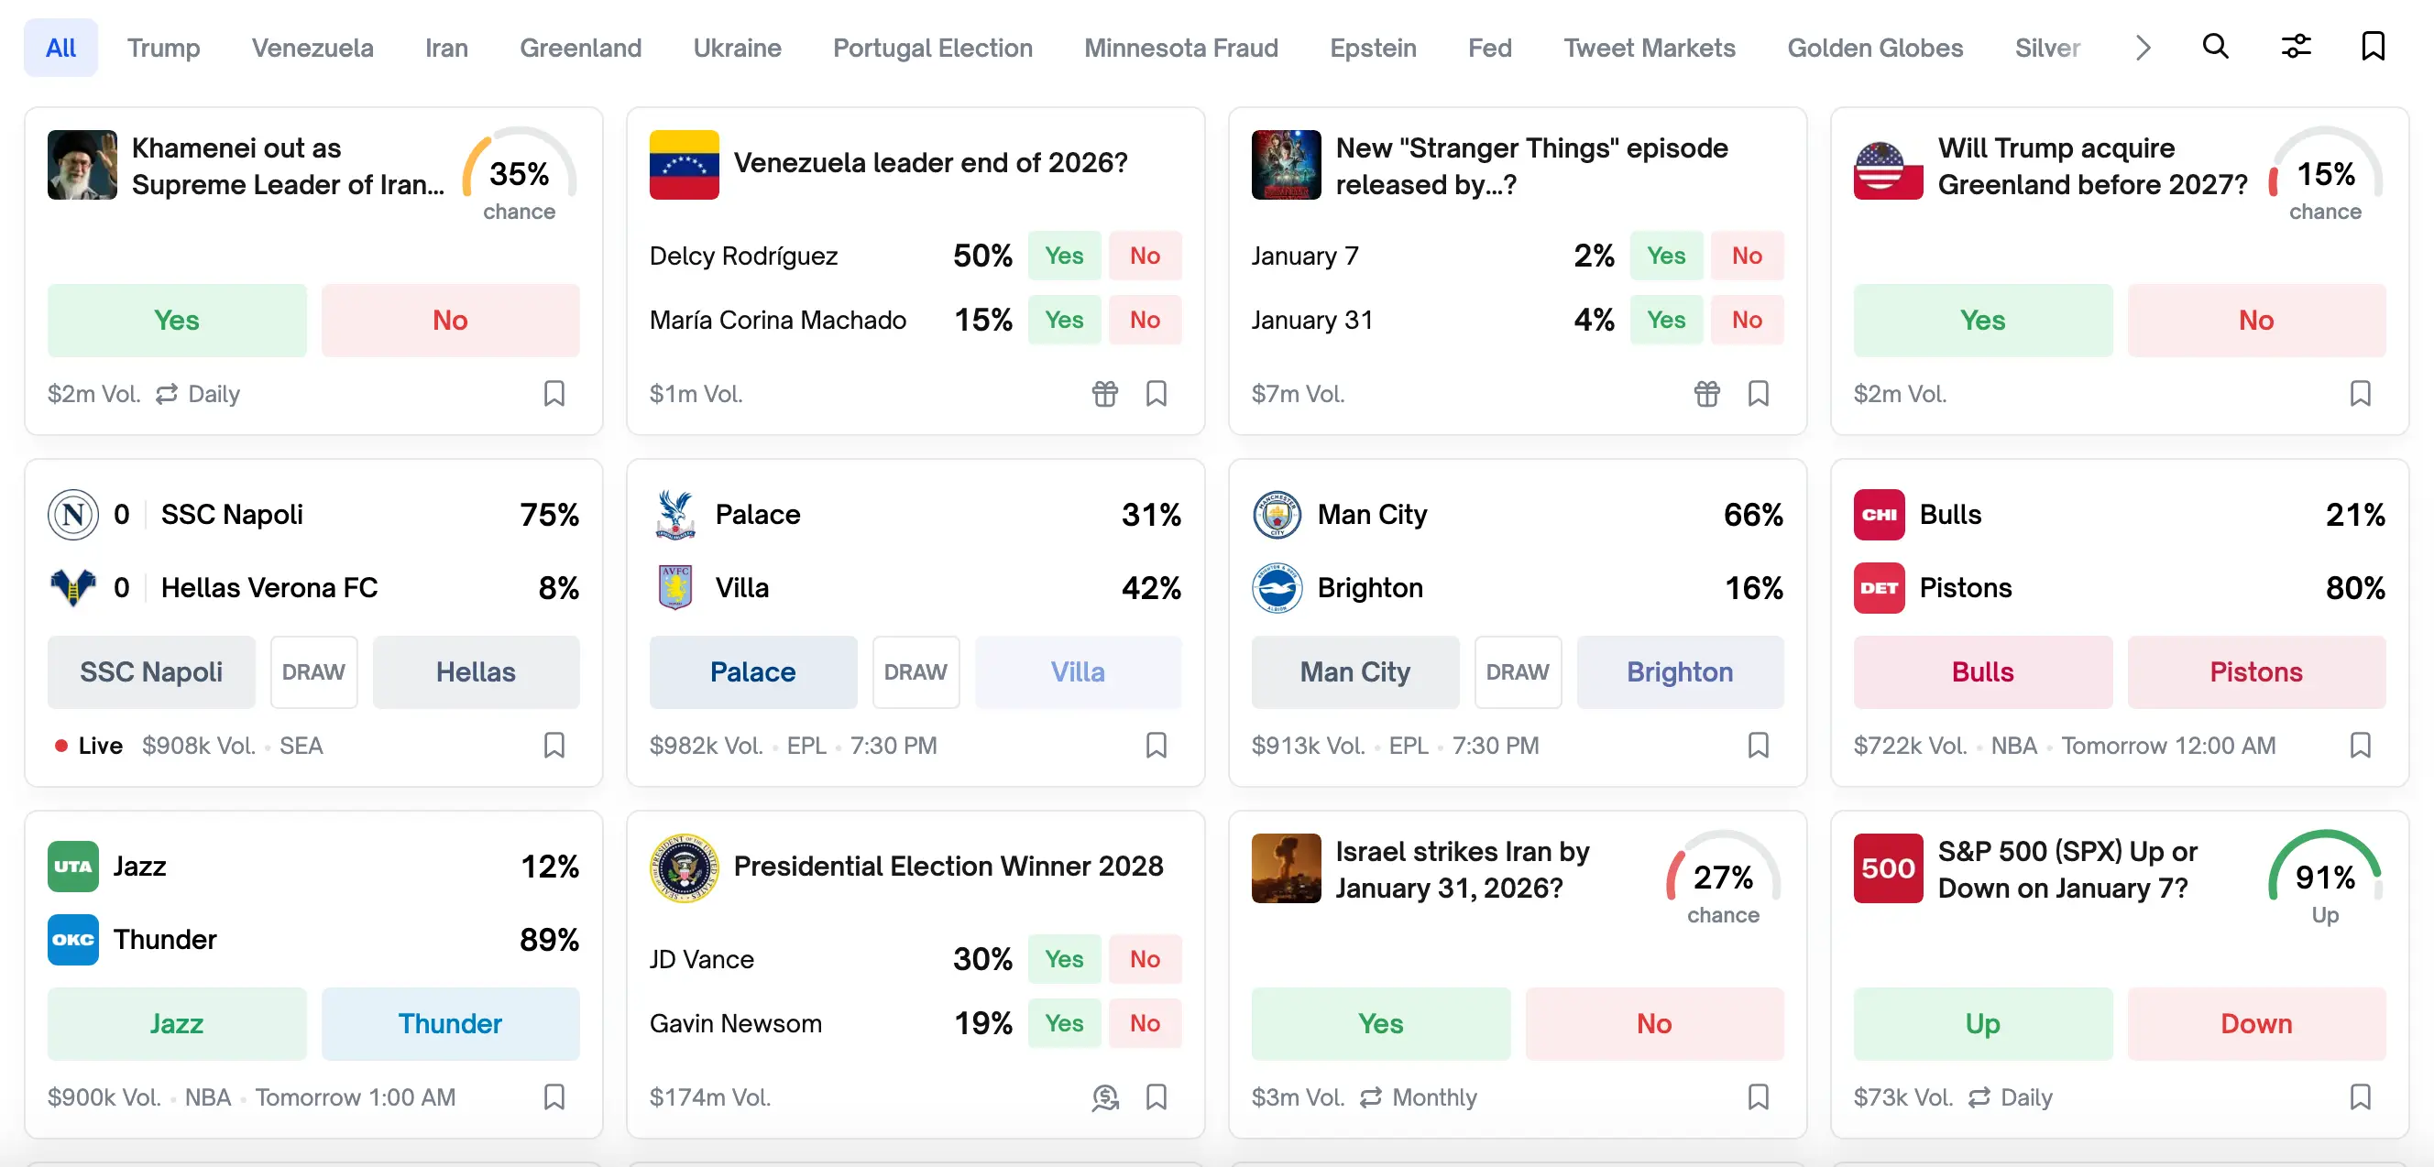Open the Ukraine category tab
2434x1167 pixels.
point(737,48)
